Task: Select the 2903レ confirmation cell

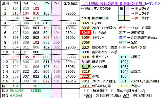Action: coord(71,47)
